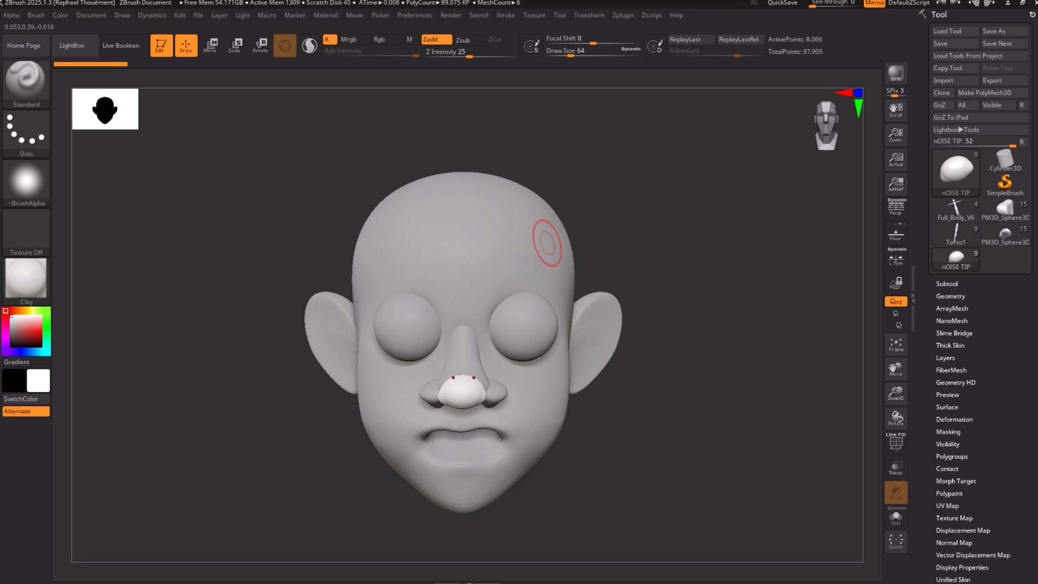Image resolution: width=1038 pixels, height=584 pixels.
Task: Click the BPR render icon
Action: click(896, 74)
